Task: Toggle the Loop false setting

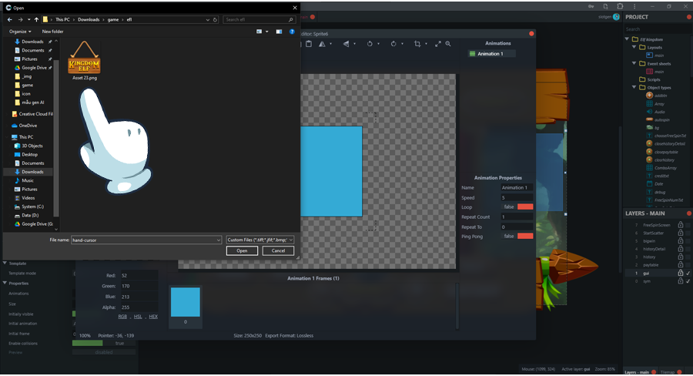Action: (517, 207)
